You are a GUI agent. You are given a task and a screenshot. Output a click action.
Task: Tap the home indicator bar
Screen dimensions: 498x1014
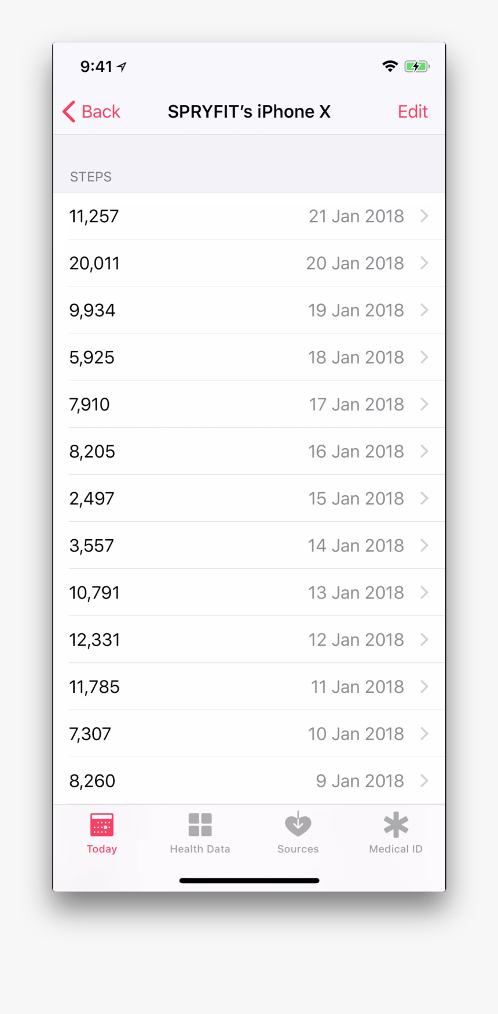point(249,880)
